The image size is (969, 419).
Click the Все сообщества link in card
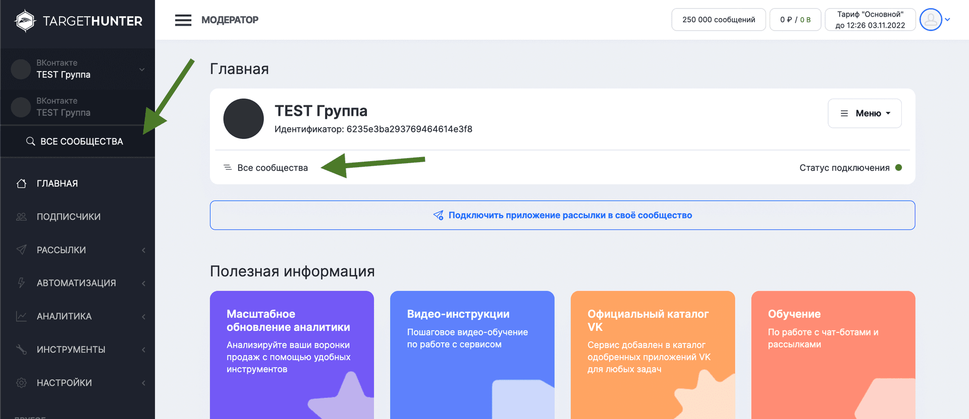[x=272, y=168]
